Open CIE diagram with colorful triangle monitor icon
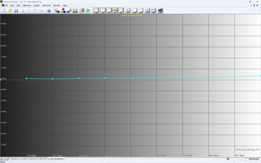The image size is (261, 163). [x=128, y=11]
